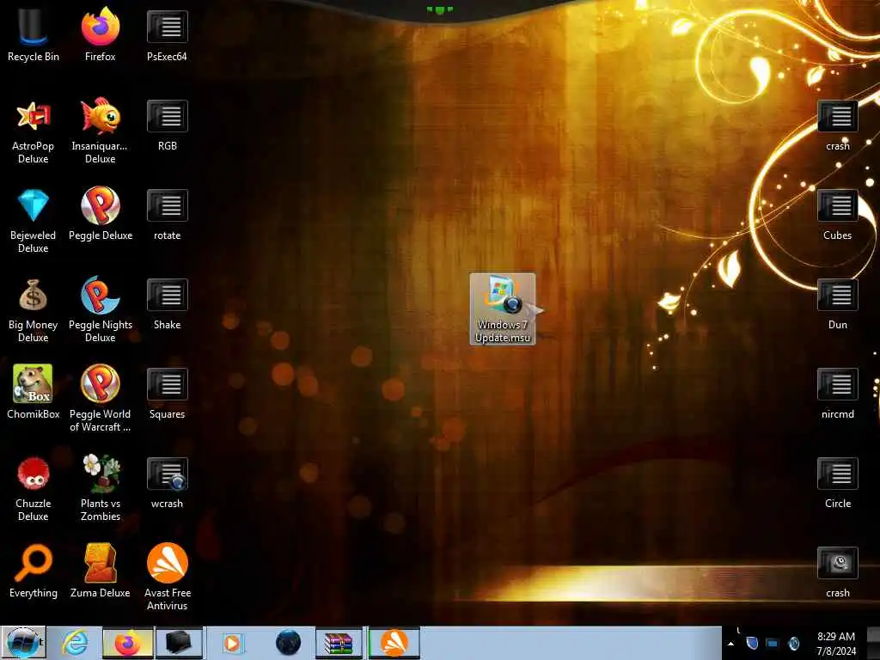Select the PsExec64 file icon

point(168,34)
